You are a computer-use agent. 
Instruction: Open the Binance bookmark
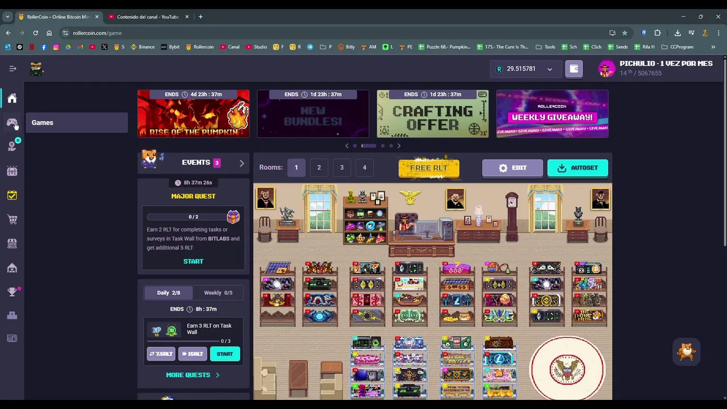[143, 47]
